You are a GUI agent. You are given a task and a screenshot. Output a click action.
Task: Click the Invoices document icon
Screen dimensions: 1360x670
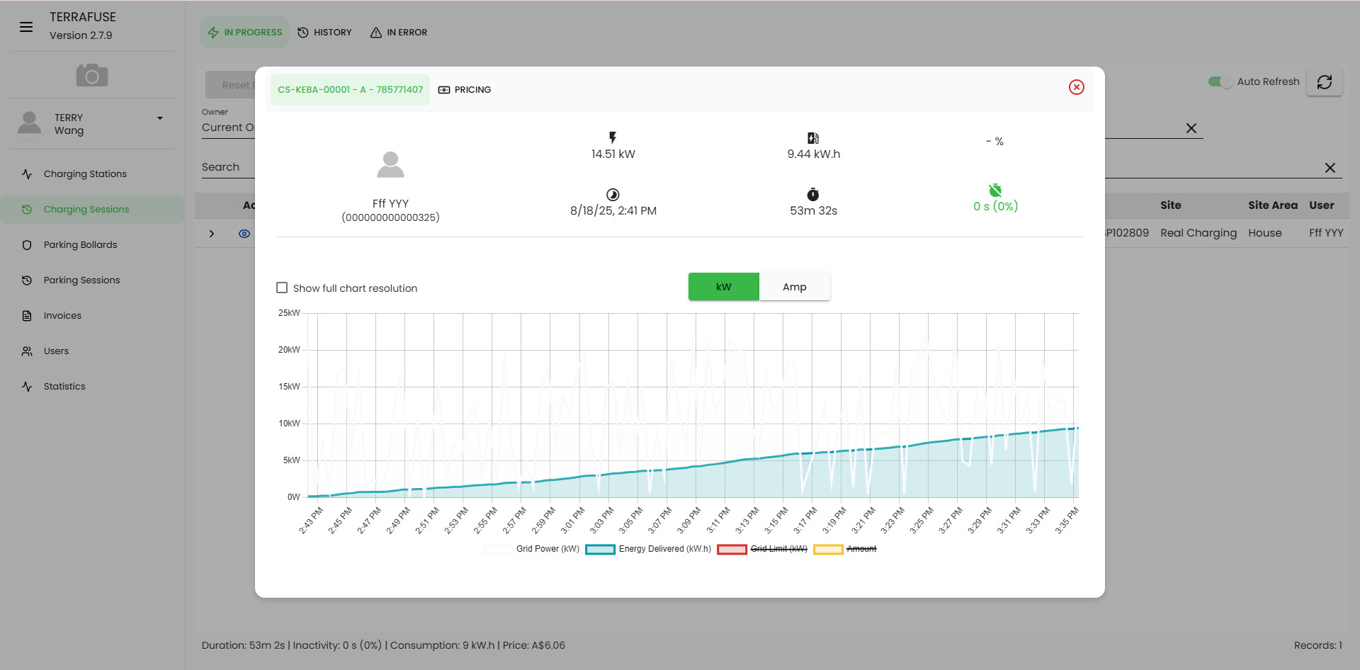tap(27, 316)
